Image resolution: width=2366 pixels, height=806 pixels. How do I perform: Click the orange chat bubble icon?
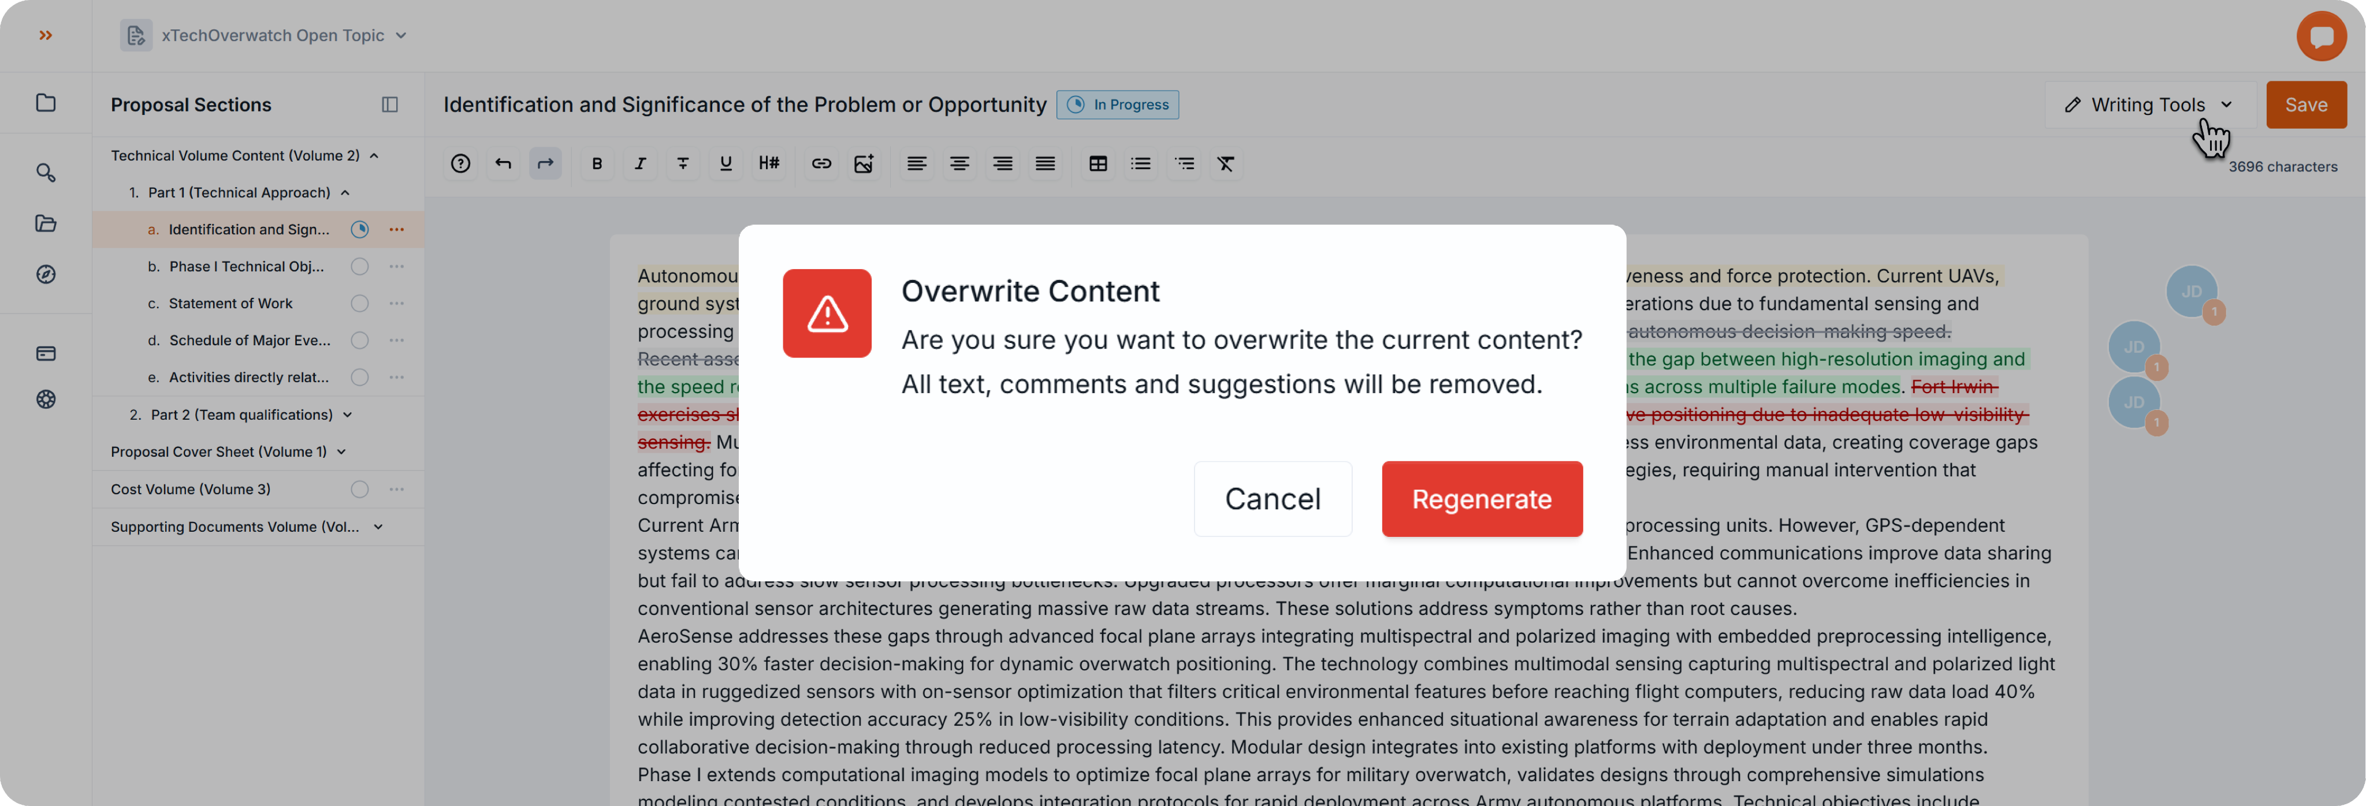[2320, 36]
